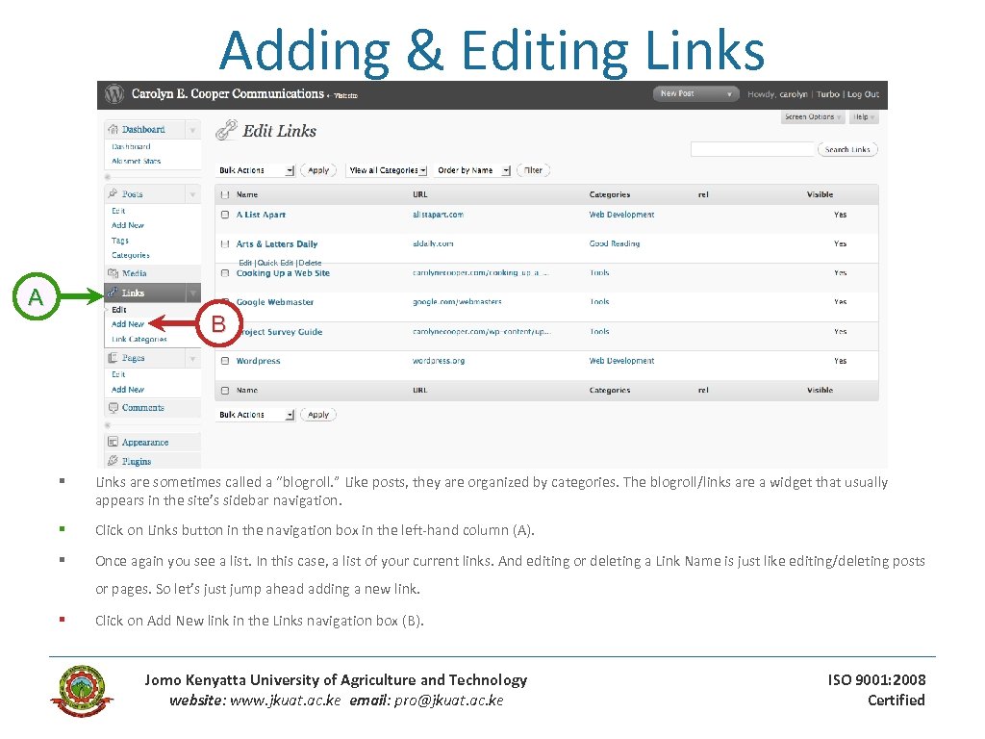
Task: Click the Plugins icon in the sidebar
Action: 112,459
